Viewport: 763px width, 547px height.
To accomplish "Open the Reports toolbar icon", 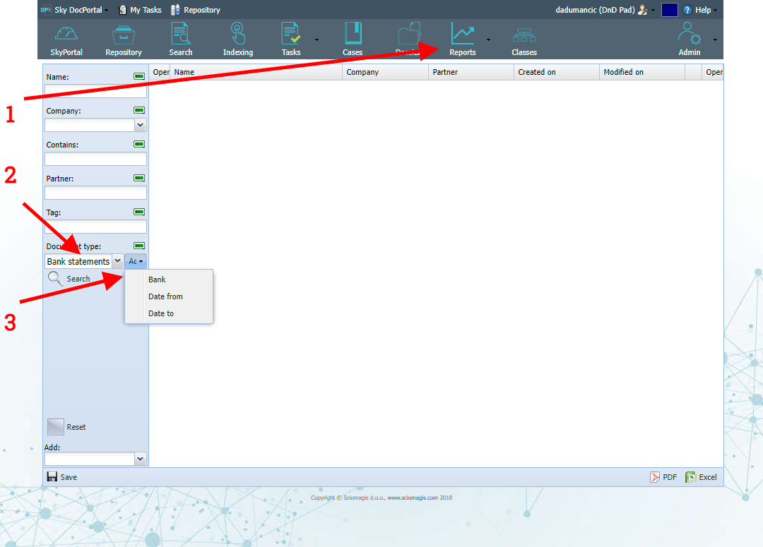I will coord(462,40).
